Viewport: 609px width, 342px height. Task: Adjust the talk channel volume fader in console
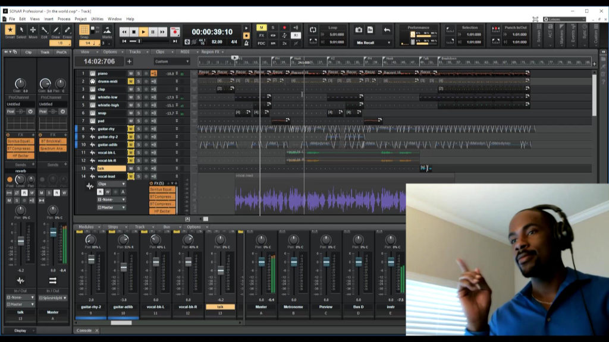coord(221,270)
